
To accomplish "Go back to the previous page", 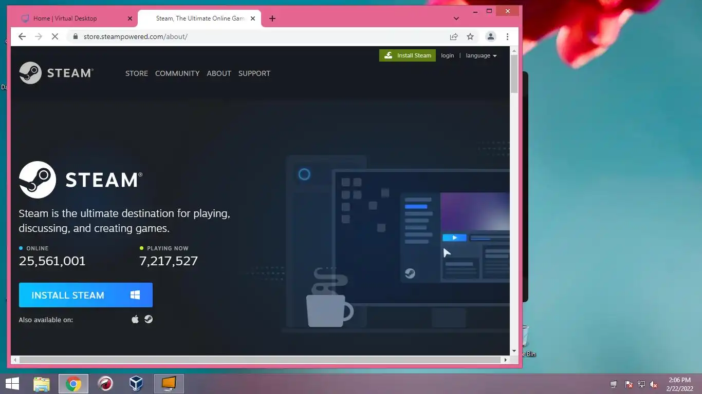I will [x=22, y=36].
